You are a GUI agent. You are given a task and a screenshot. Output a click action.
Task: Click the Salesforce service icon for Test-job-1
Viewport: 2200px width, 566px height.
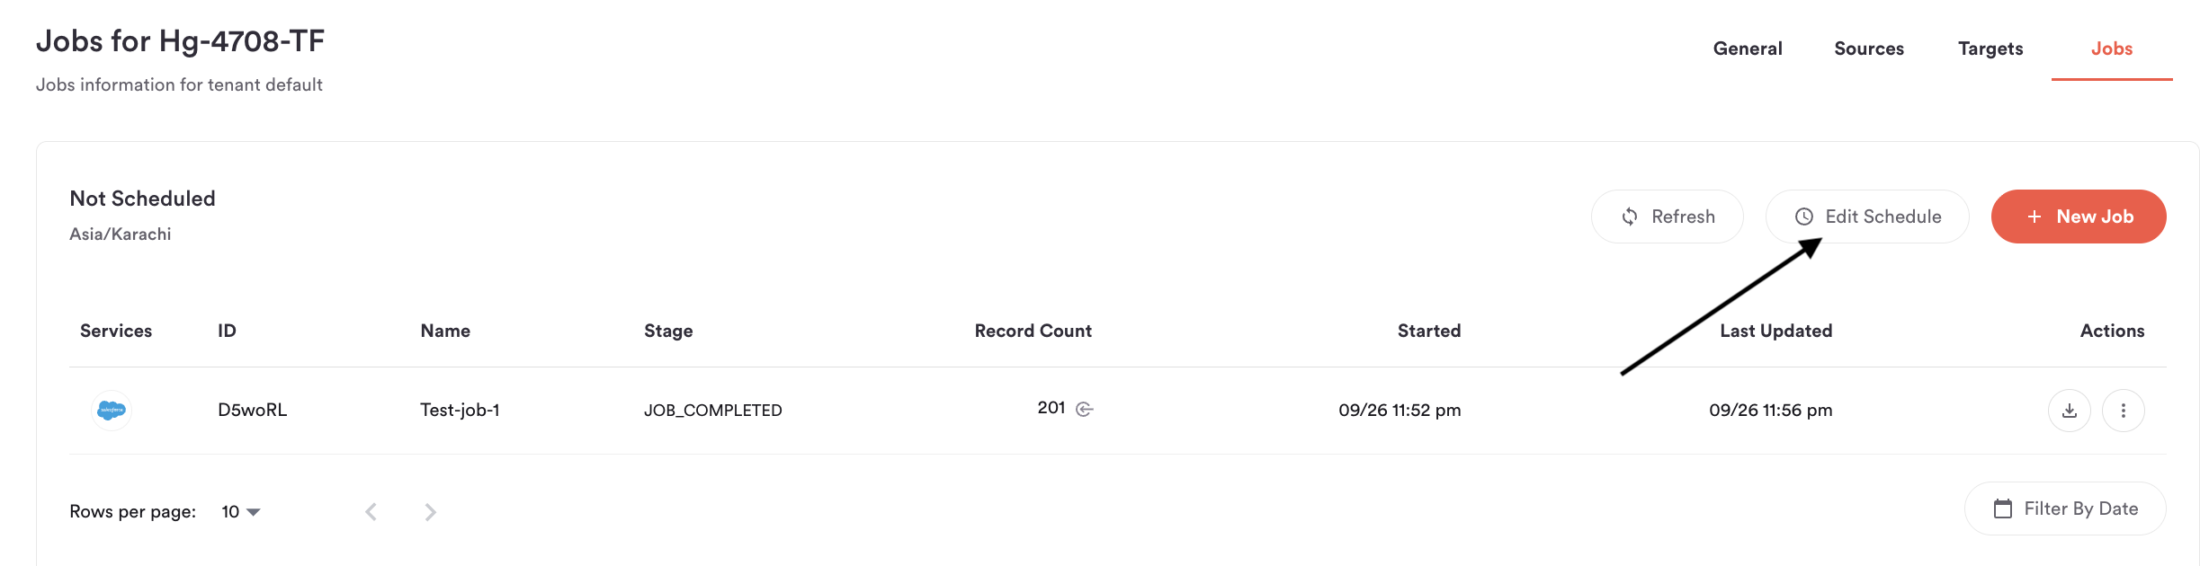110,410
